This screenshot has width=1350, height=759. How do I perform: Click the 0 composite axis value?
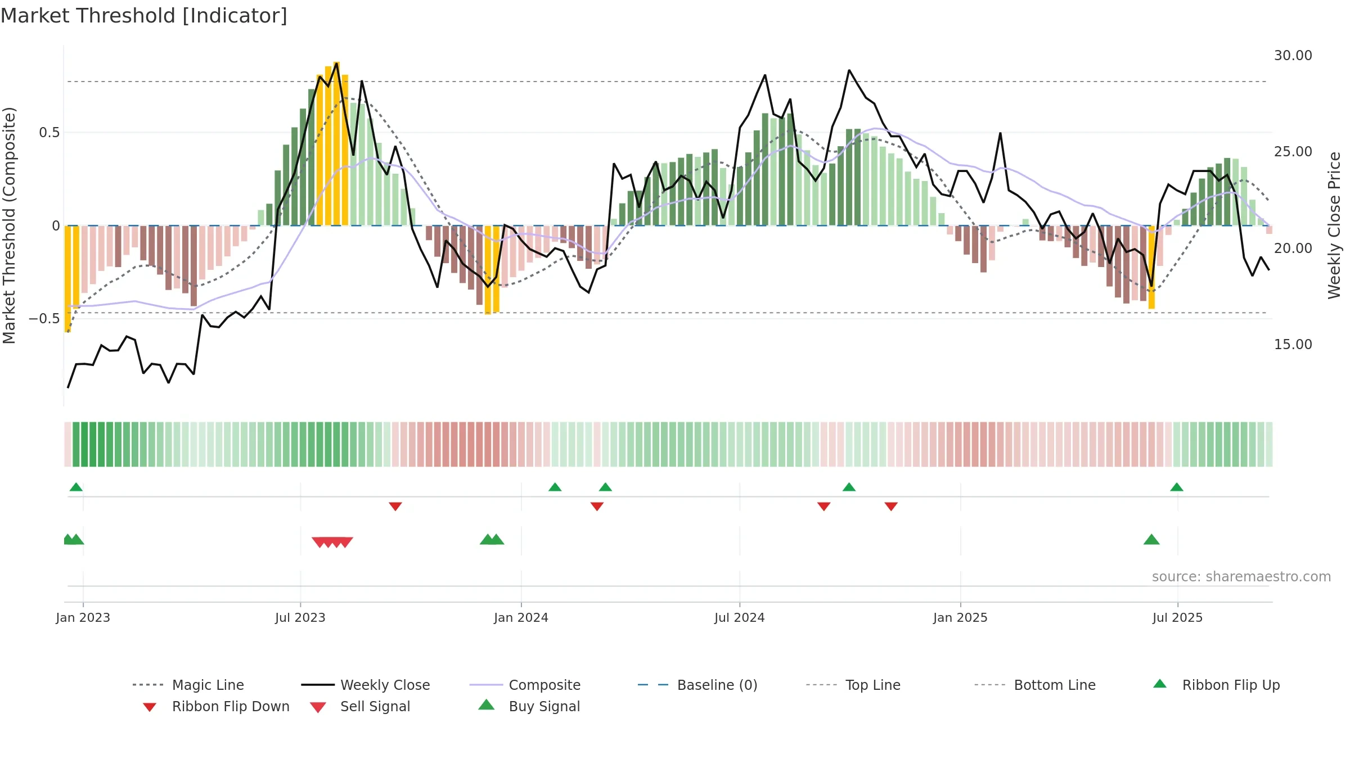pyautogui.click(x=56, y=226)
